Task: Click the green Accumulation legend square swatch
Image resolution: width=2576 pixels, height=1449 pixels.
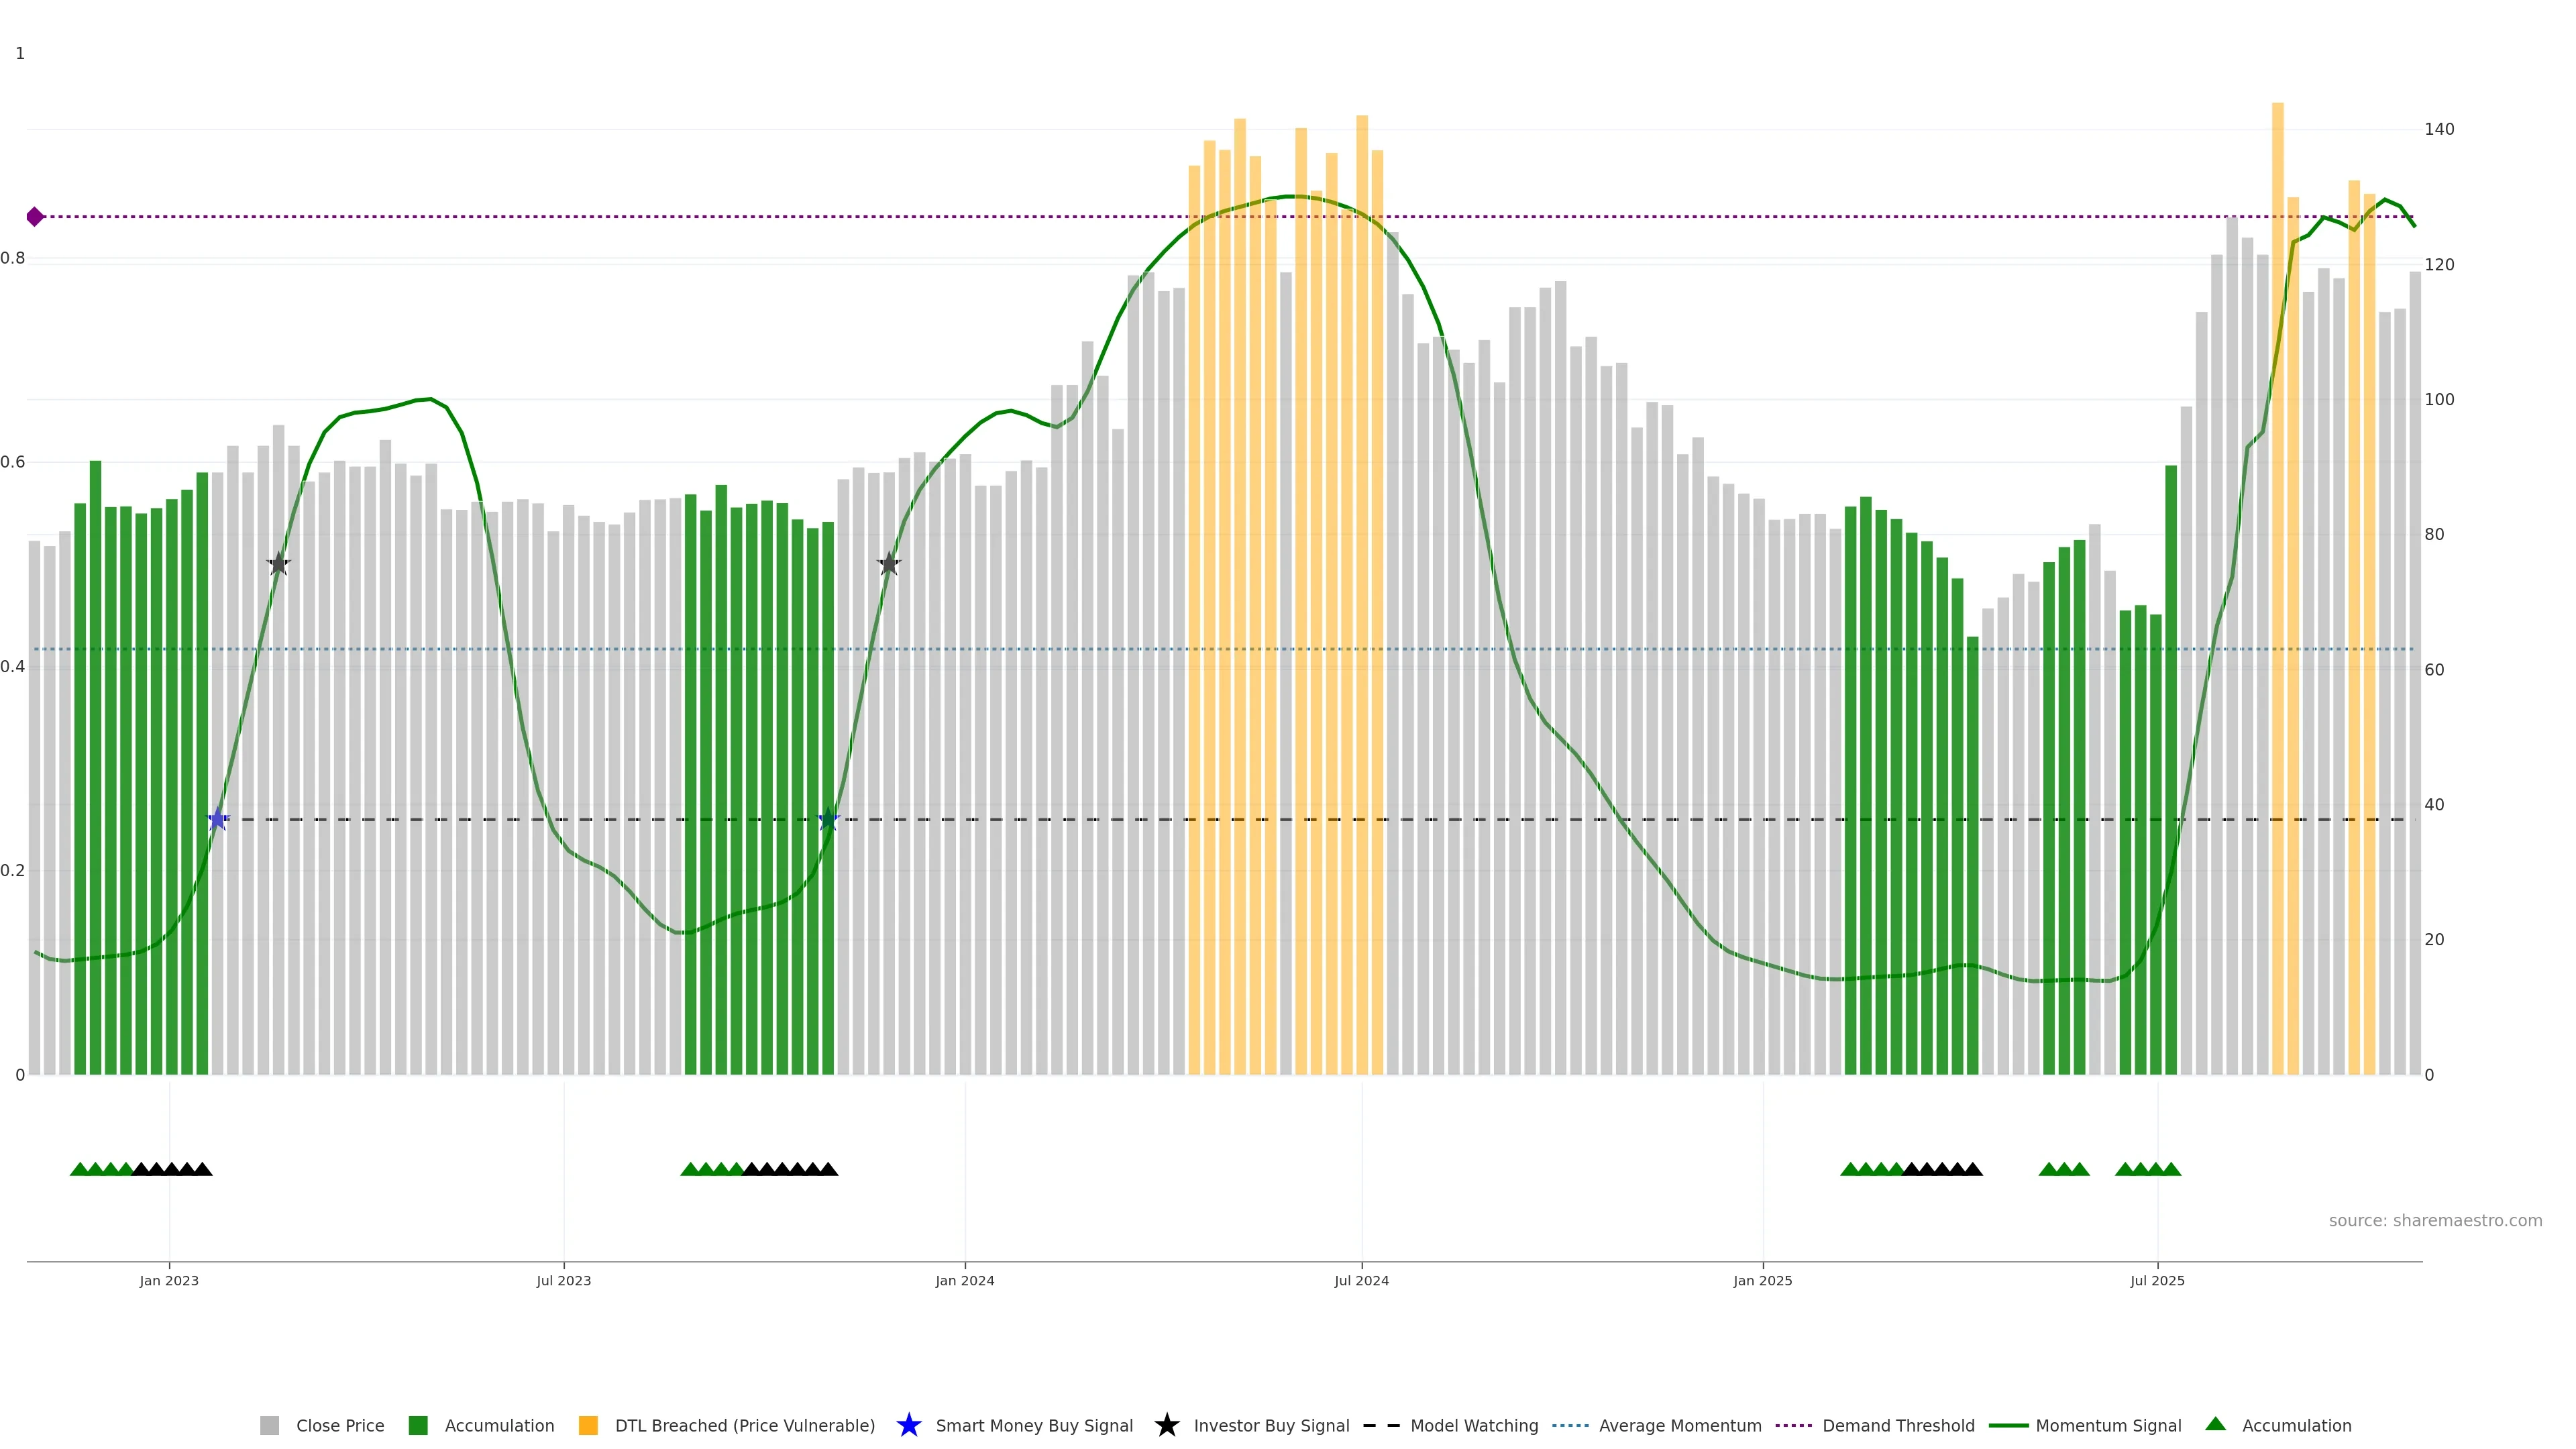Action: coord(418,1426)
